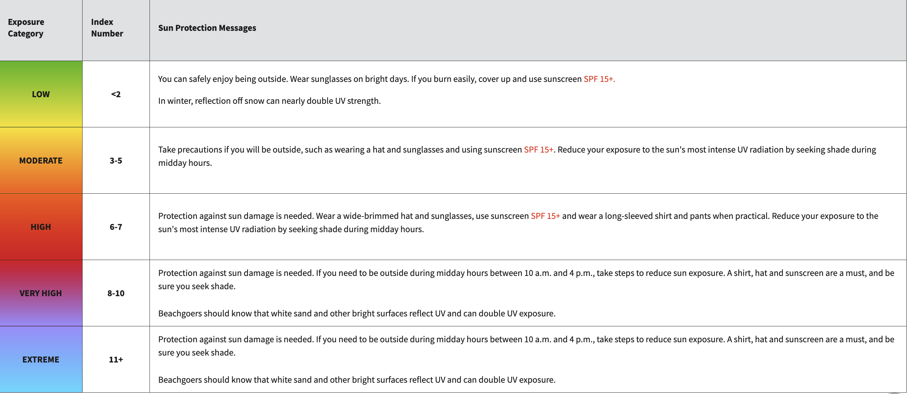Click the Index Number column header

coord(107,28)
